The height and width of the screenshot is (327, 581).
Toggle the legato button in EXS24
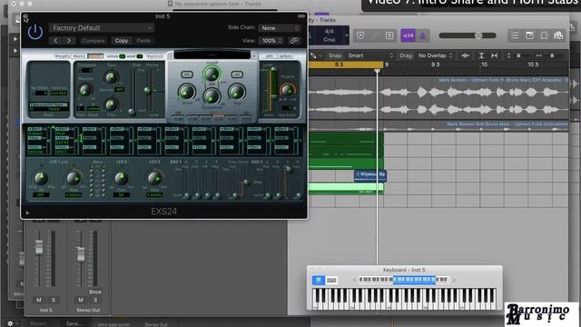click(x=63, y=56)
